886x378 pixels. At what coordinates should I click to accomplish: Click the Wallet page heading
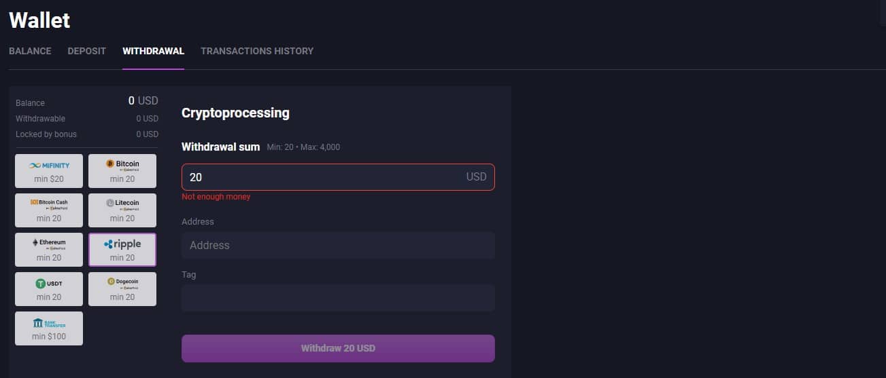point(39,20)
